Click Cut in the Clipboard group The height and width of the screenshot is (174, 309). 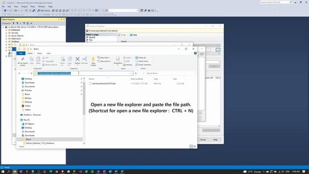click(45, 58)
